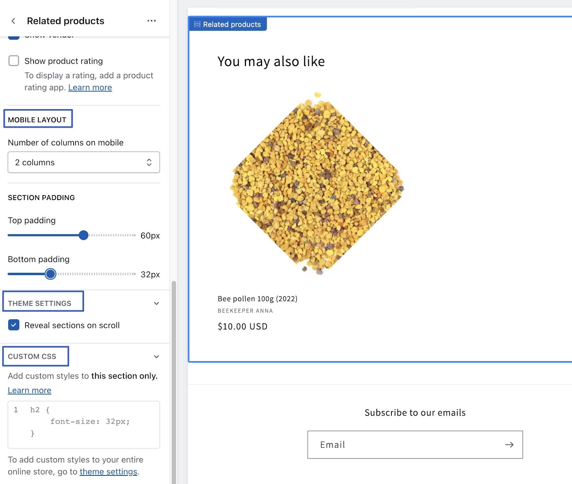Viewport: 572px width, 484px height.
Task: Open the three-dot more actions menu
Action: tap(151, 21)
